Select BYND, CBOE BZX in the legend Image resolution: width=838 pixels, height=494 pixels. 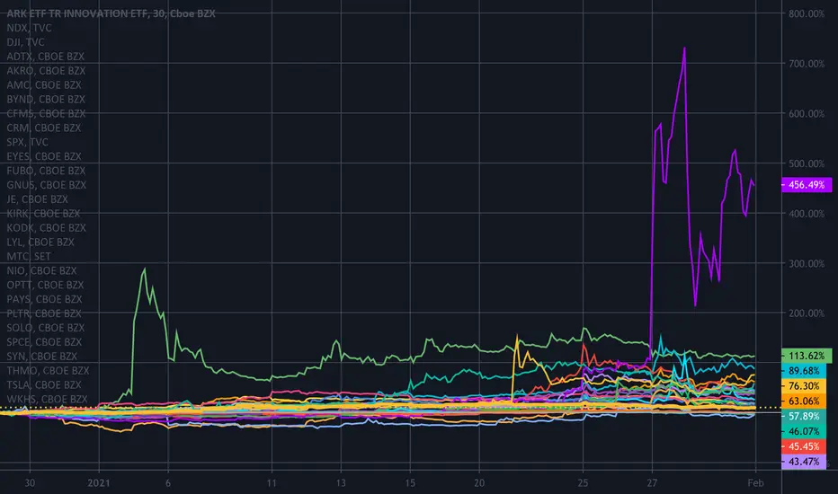coord(46,100)
